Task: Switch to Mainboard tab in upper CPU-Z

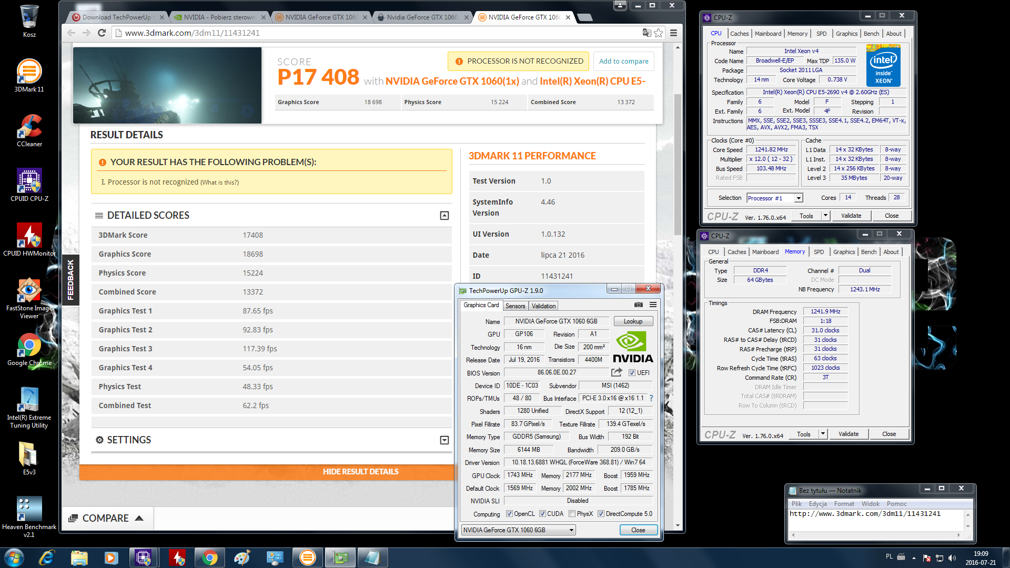Action: (x=767, y=34)
